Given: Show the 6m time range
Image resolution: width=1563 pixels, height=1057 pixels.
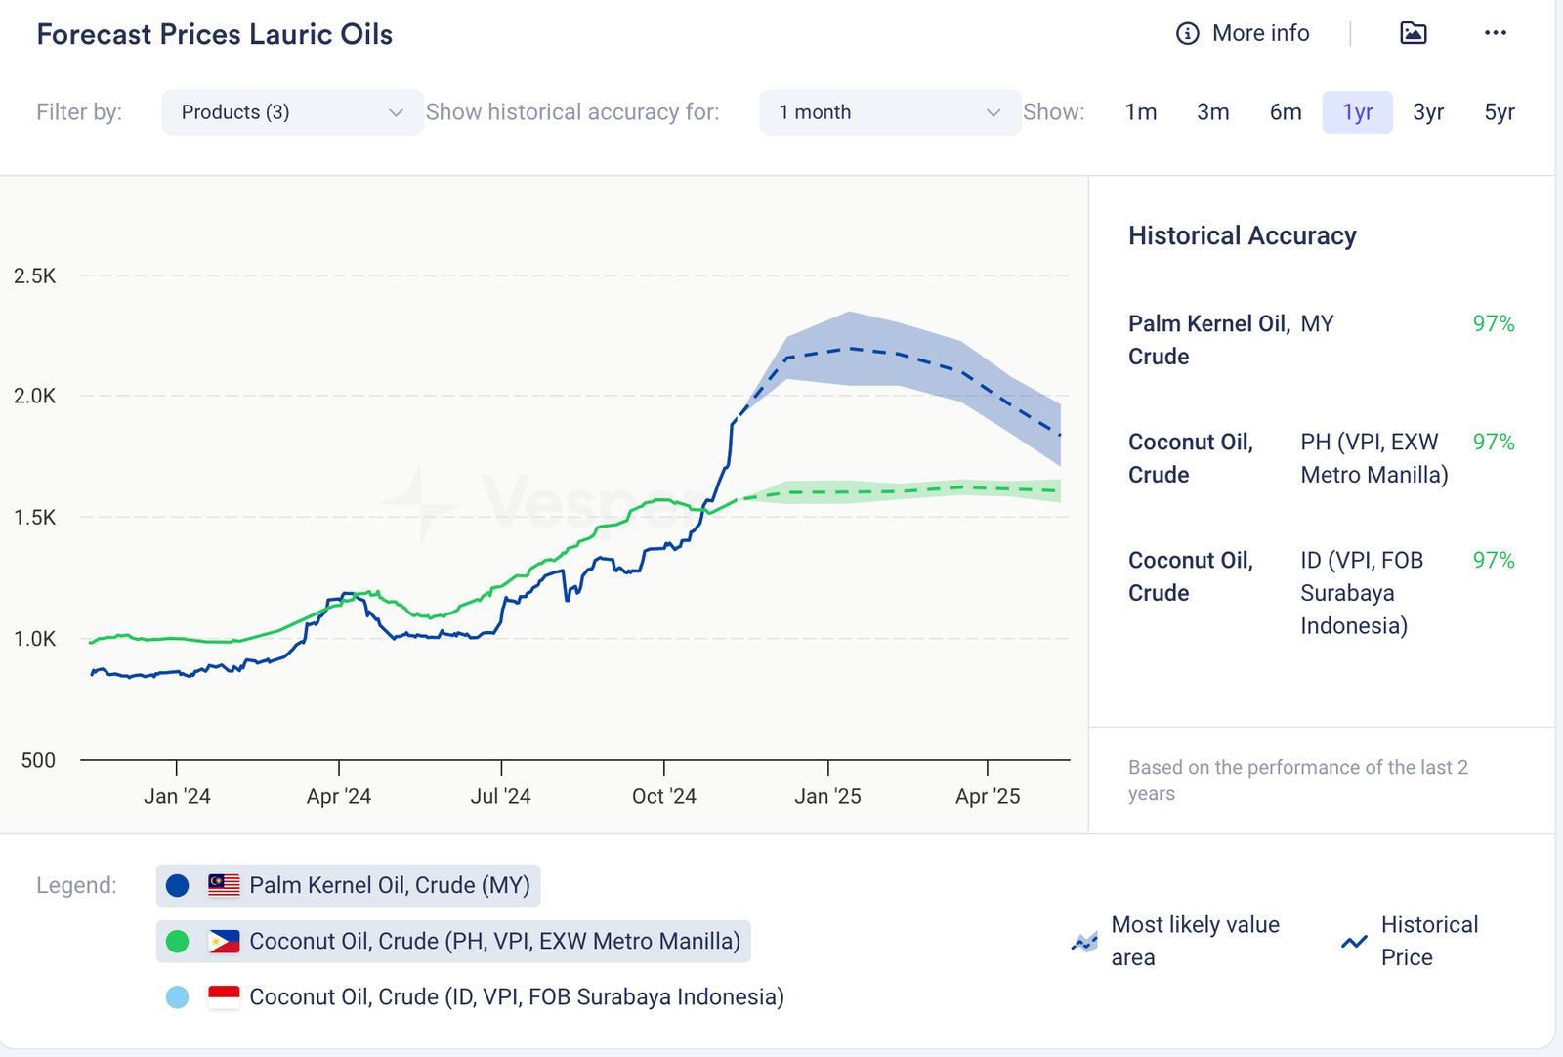Looking at the screenshot, I should coord(1285,112).
